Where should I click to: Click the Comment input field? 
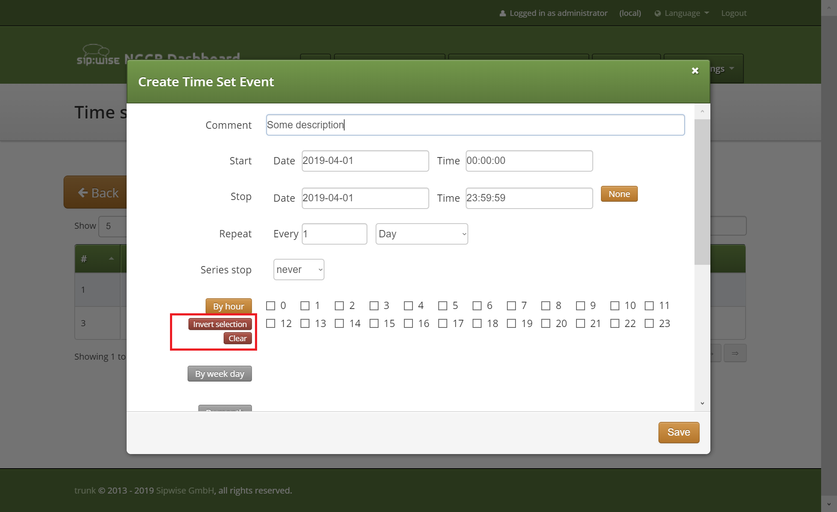point(475,125)
